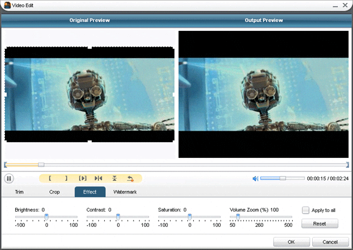Image resolution: width=353 pixels, height=250 pixels.
Task: Click the Original Preview header label
Action: [x=90, y=20]
